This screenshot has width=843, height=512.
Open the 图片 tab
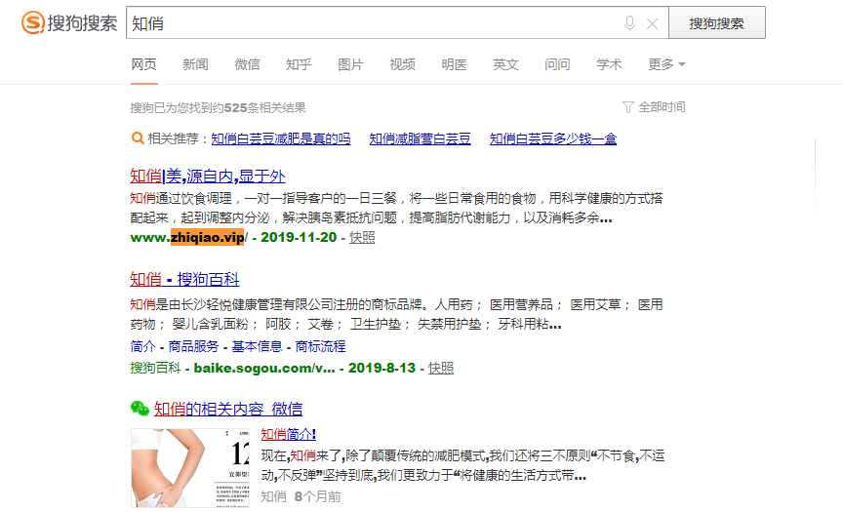[350, 64]
